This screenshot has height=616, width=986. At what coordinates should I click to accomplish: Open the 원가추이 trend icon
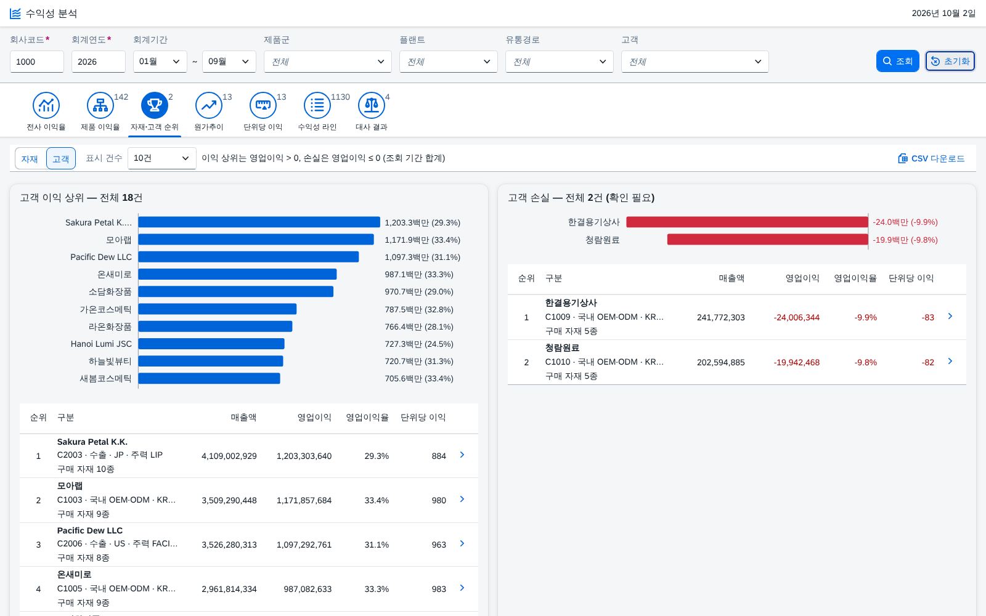point(209,105)
